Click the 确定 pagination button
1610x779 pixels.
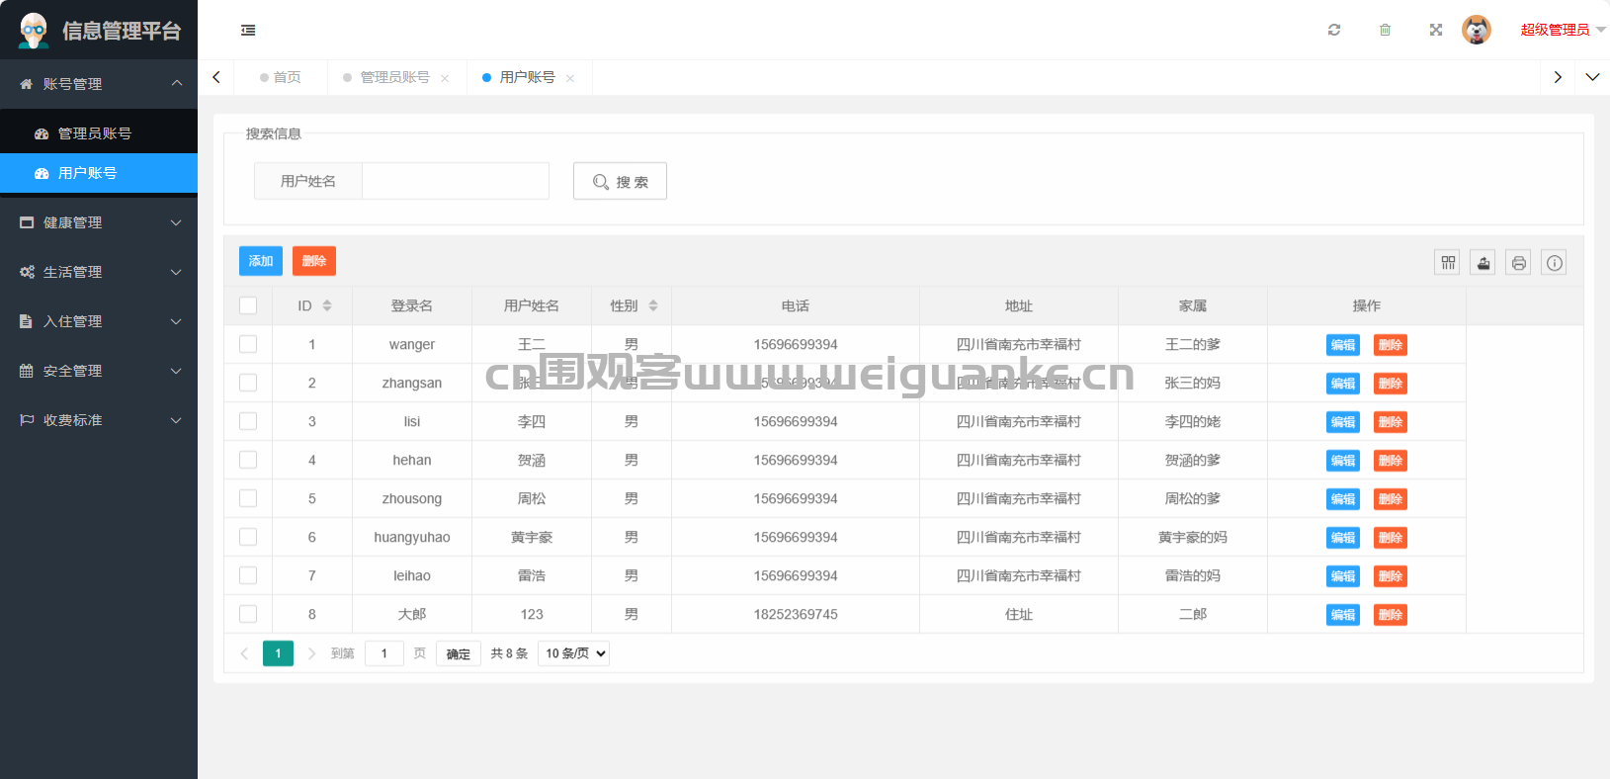[459, 653]
